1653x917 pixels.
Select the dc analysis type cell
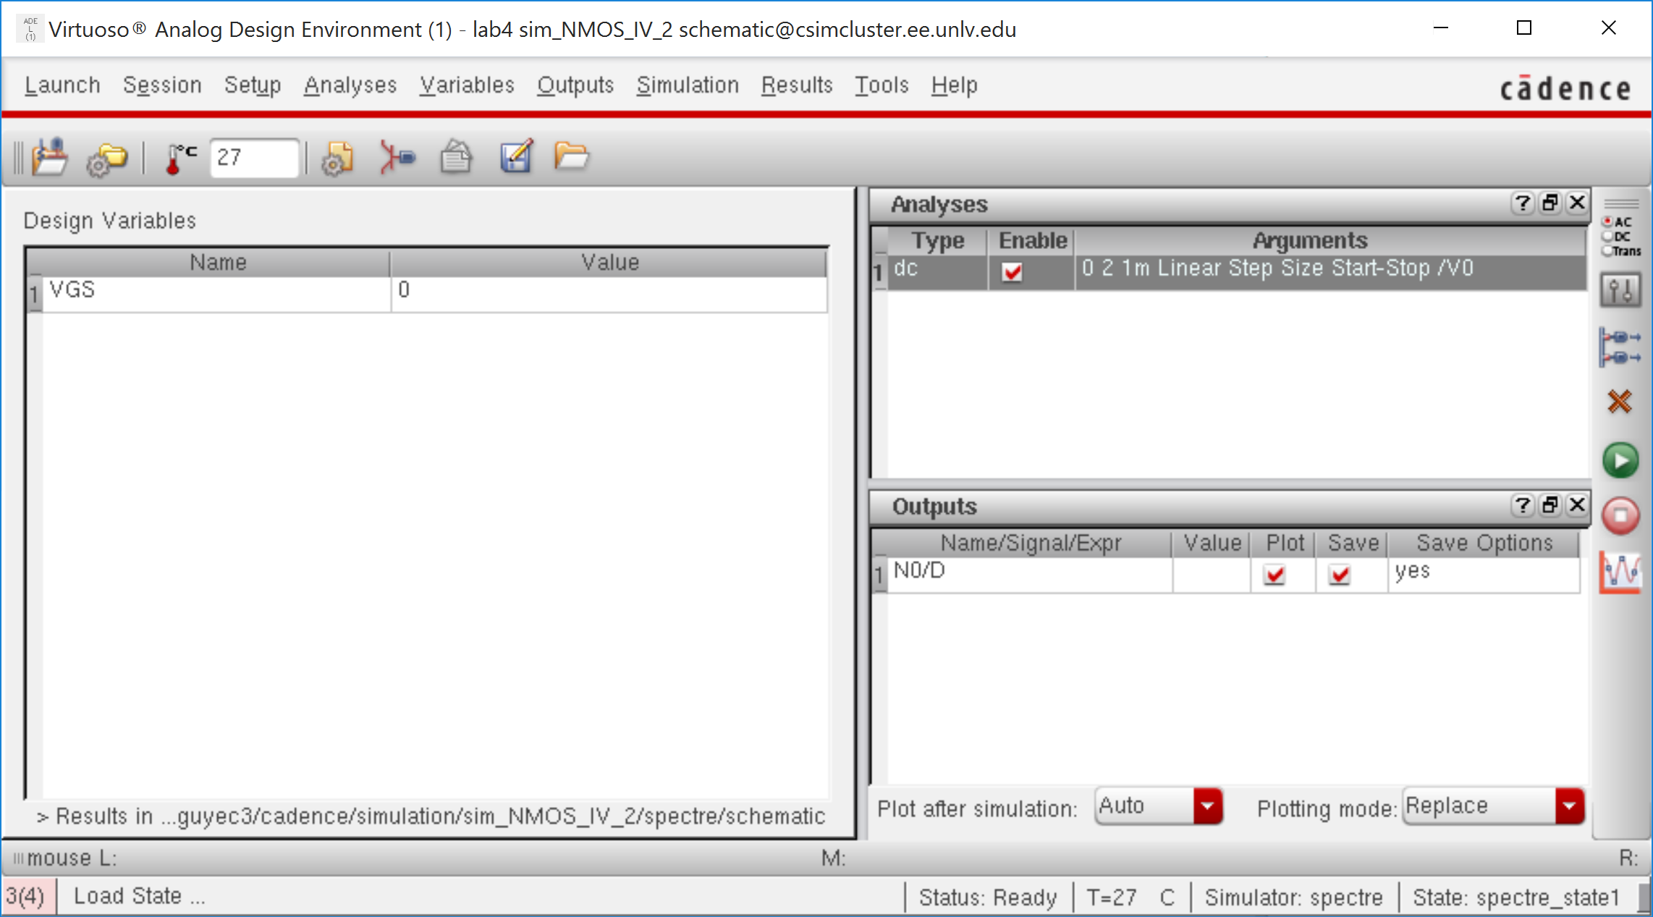938,272
